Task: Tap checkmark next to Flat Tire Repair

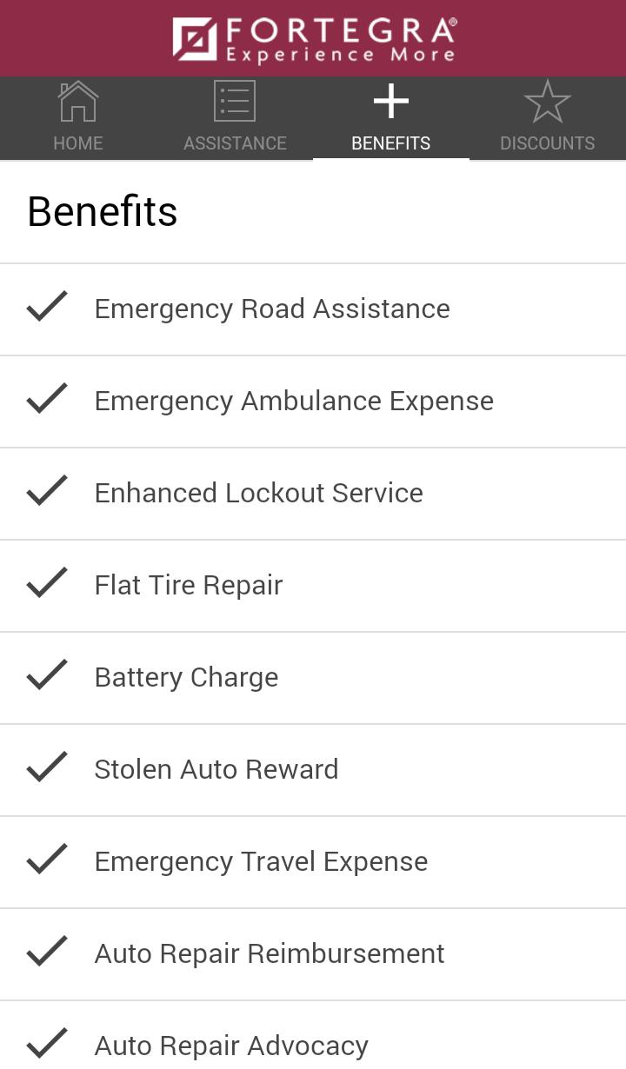Action: tap(47, 584)
